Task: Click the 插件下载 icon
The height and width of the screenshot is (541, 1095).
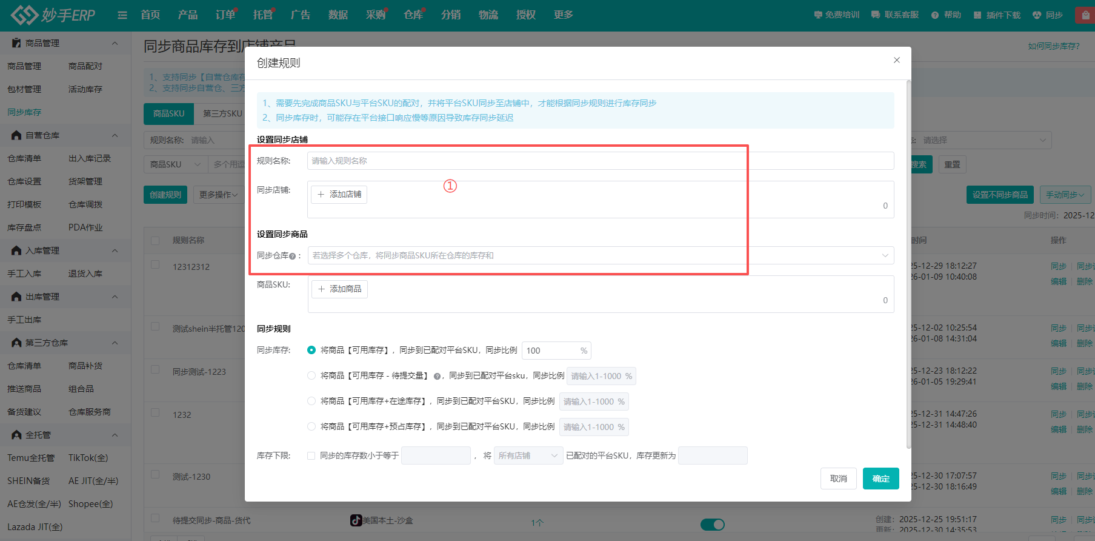Action: pos(977,15)
